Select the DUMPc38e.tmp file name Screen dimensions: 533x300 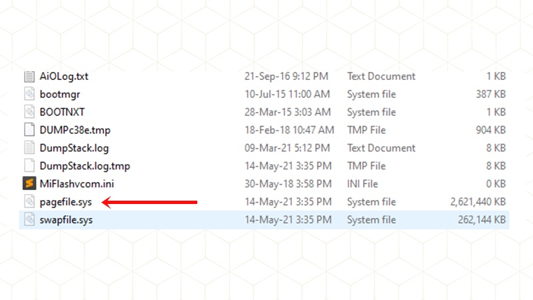point(73,130)
